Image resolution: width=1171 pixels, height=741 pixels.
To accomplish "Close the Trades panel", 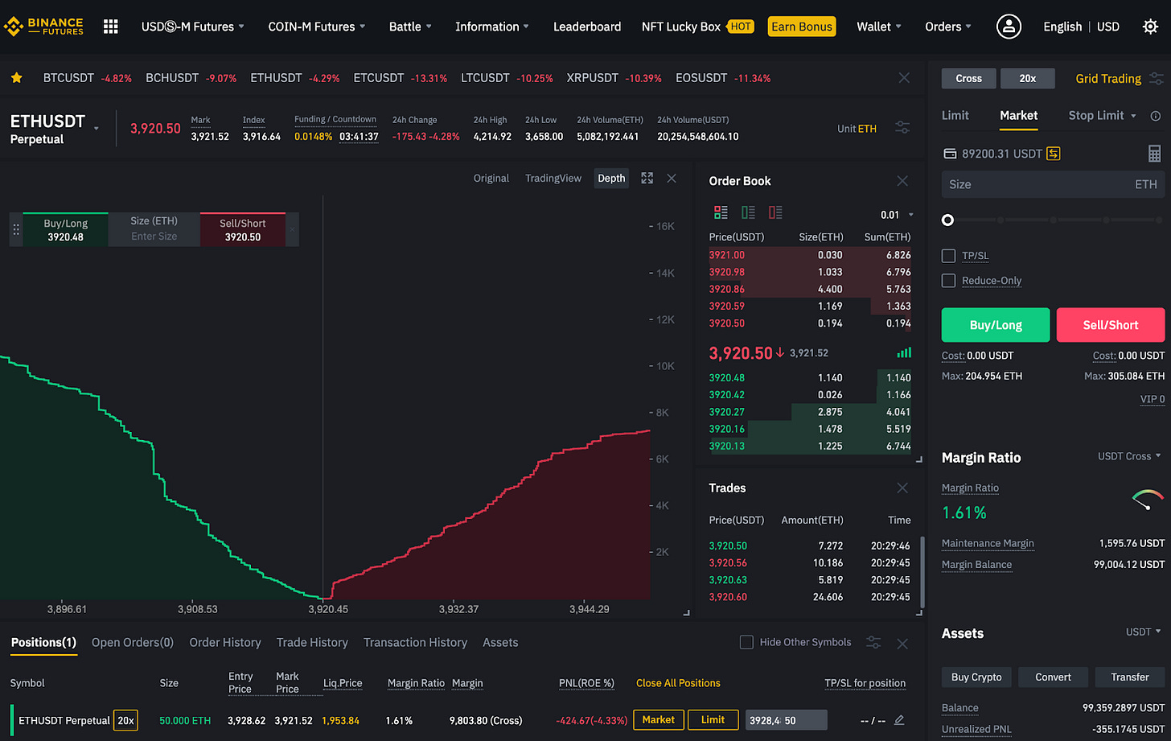I will coord(902,488).
